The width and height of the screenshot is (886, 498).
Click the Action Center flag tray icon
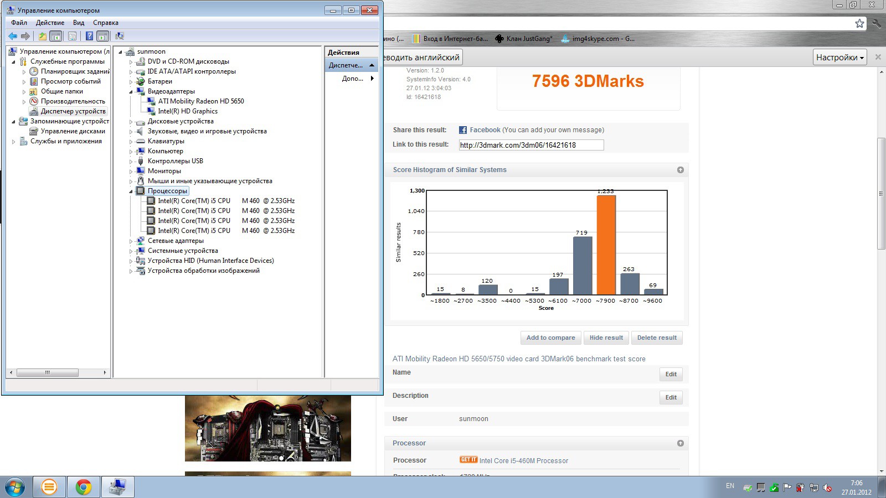(x=787, y=487)
